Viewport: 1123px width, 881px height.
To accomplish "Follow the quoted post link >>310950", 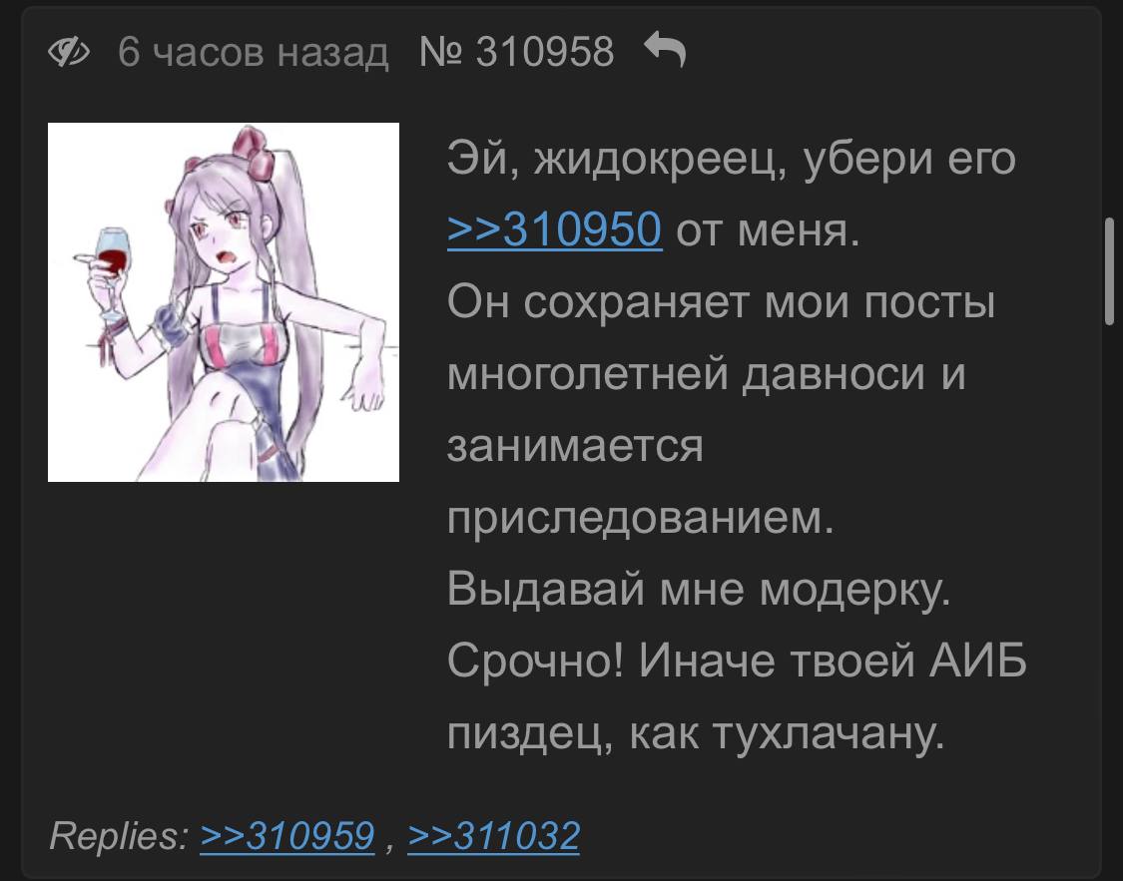I will (554, 229).
